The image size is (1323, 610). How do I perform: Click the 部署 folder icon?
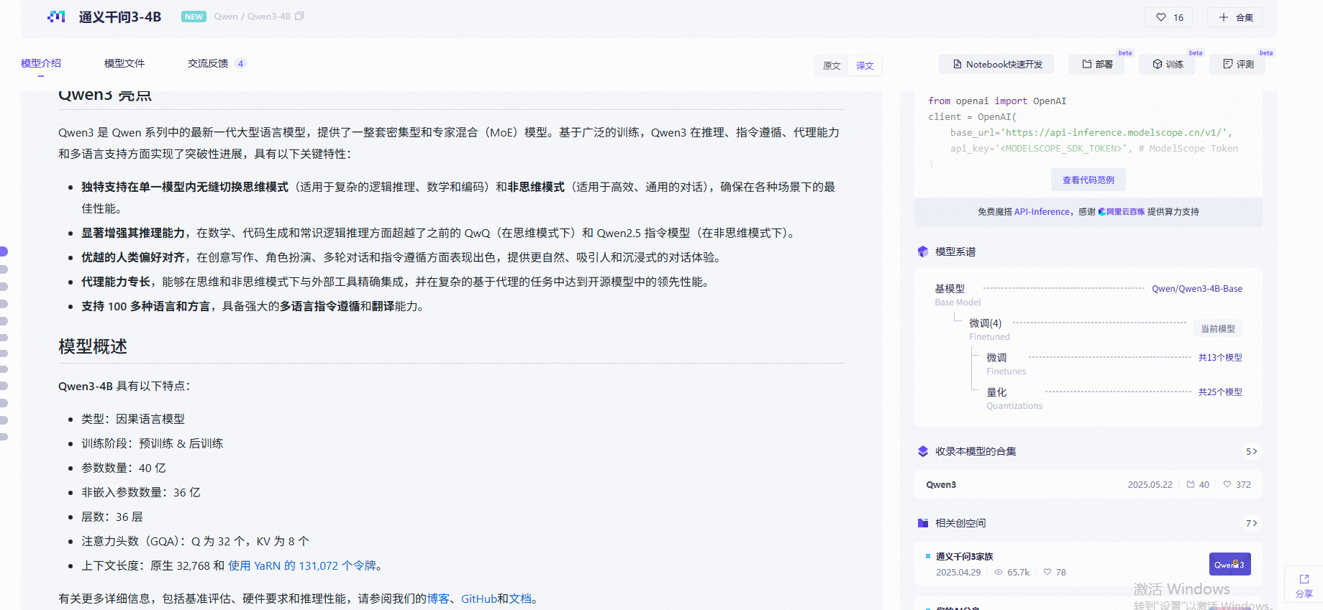1087,64
